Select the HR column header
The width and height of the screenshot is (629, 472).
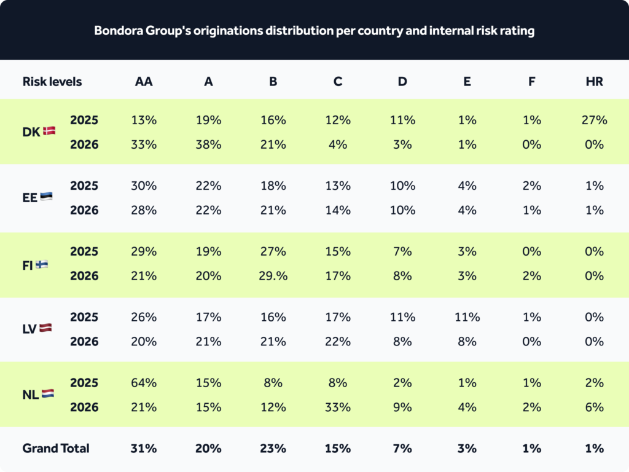[594, 82]
